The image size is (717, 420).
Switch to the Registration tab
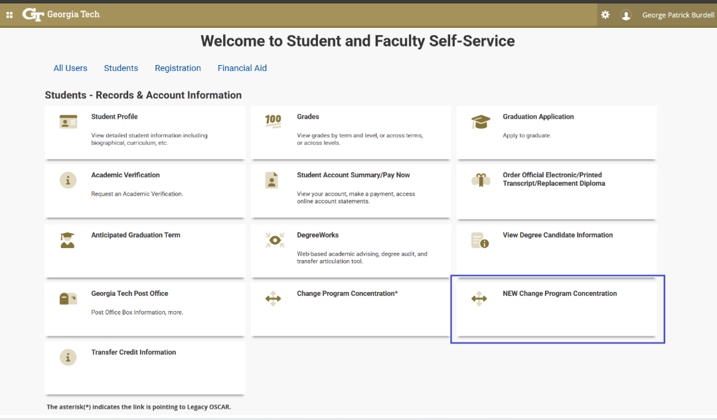178,68
